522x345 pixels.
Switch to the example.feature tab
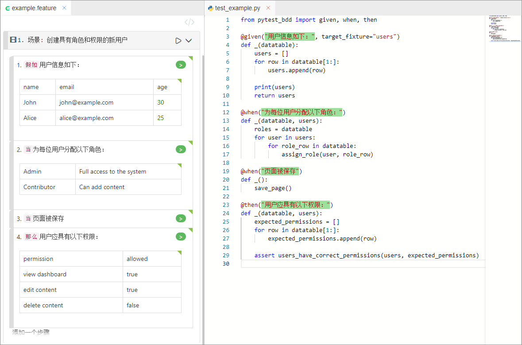point(31,8)
